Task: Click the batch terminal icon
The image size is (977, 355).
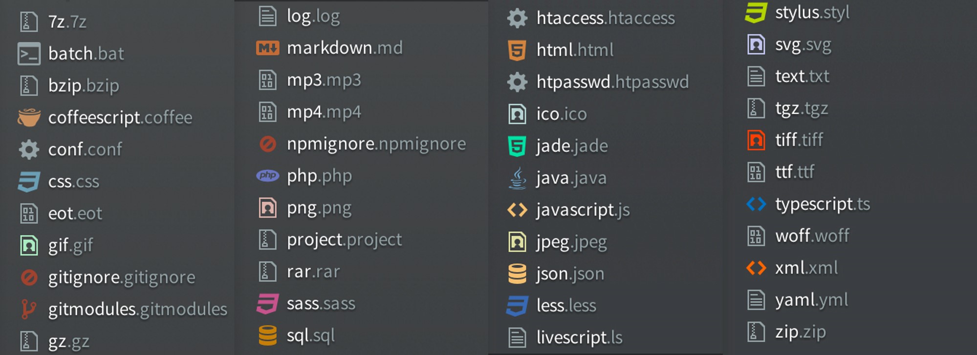Action: (29, 54)
